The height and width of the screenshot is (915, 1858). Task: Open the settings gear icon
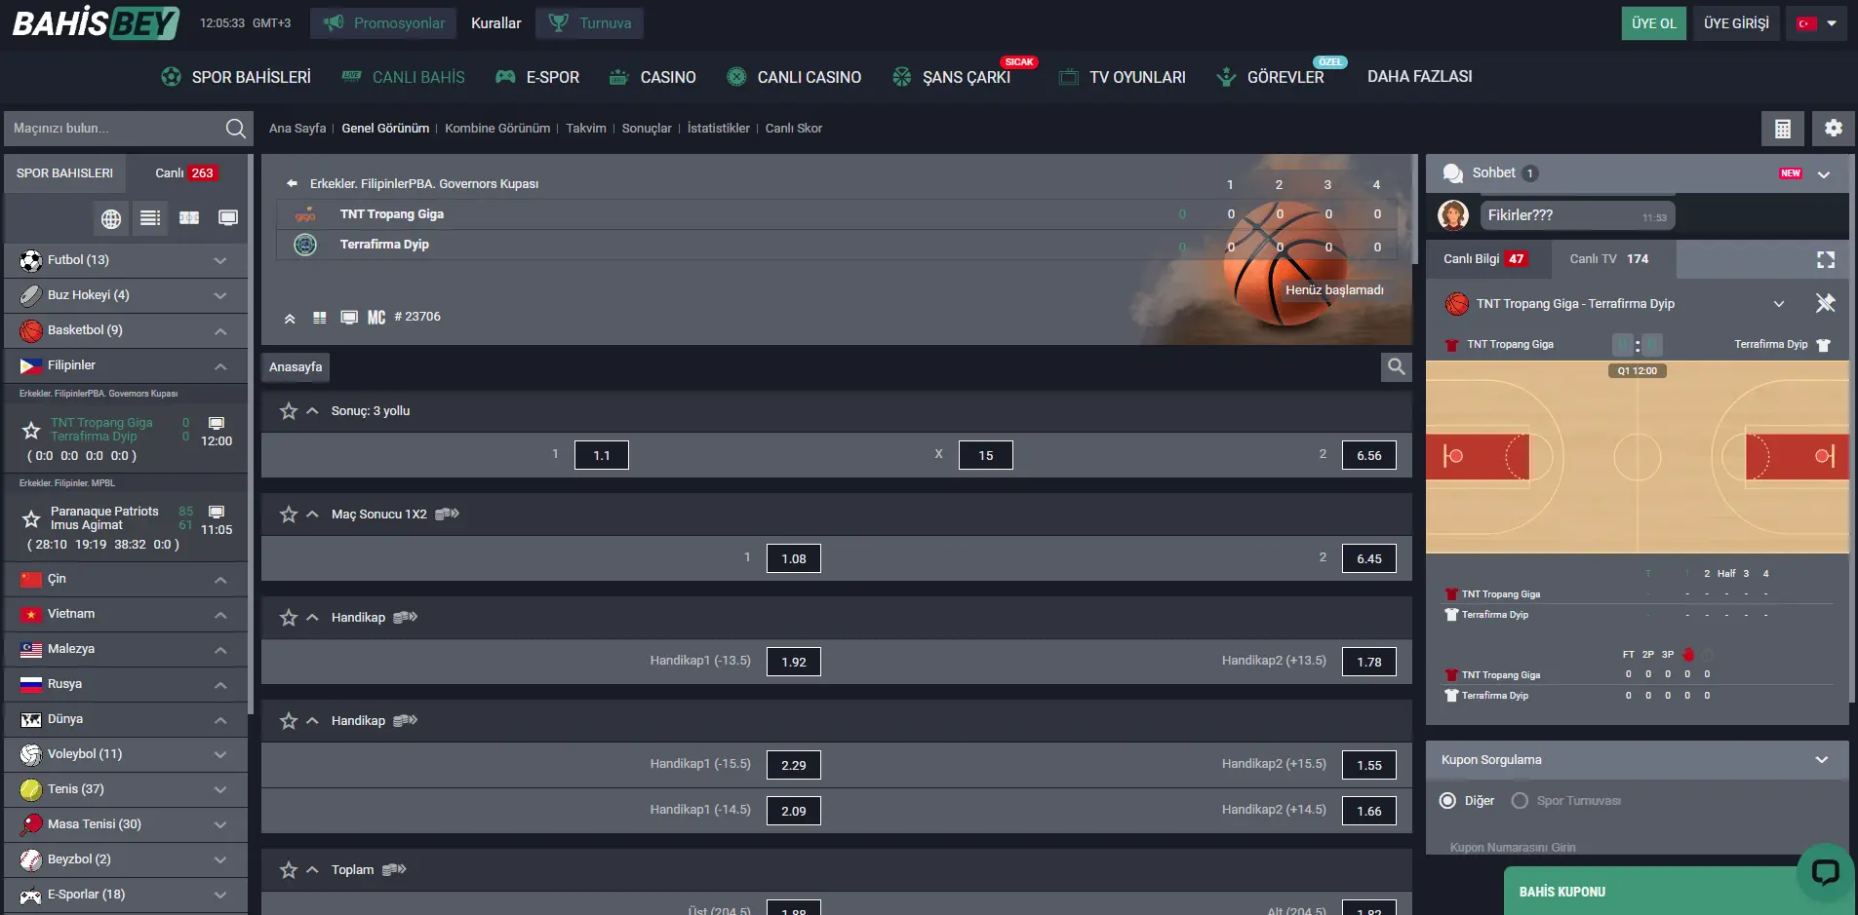tap(1833, 129)
